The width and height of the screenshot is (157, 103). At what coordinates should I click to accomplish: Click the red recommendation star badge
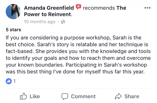pos(78,7)
